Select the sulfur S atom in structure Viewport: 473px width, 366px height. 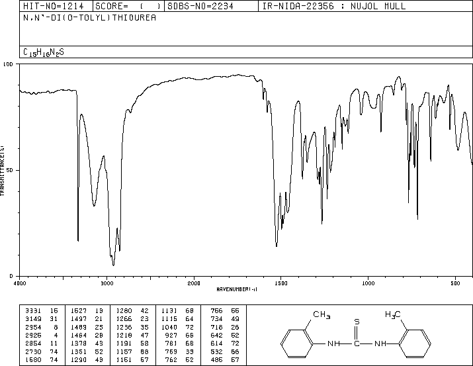pos(357,322)
